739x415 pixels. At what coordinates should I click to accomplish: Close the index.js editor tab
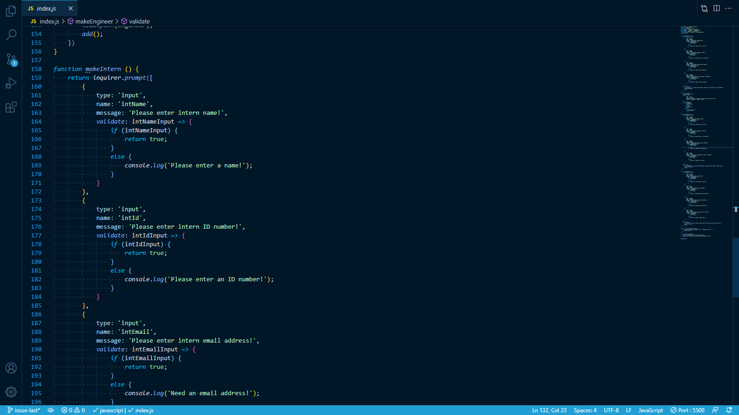[x=71, y=8]
